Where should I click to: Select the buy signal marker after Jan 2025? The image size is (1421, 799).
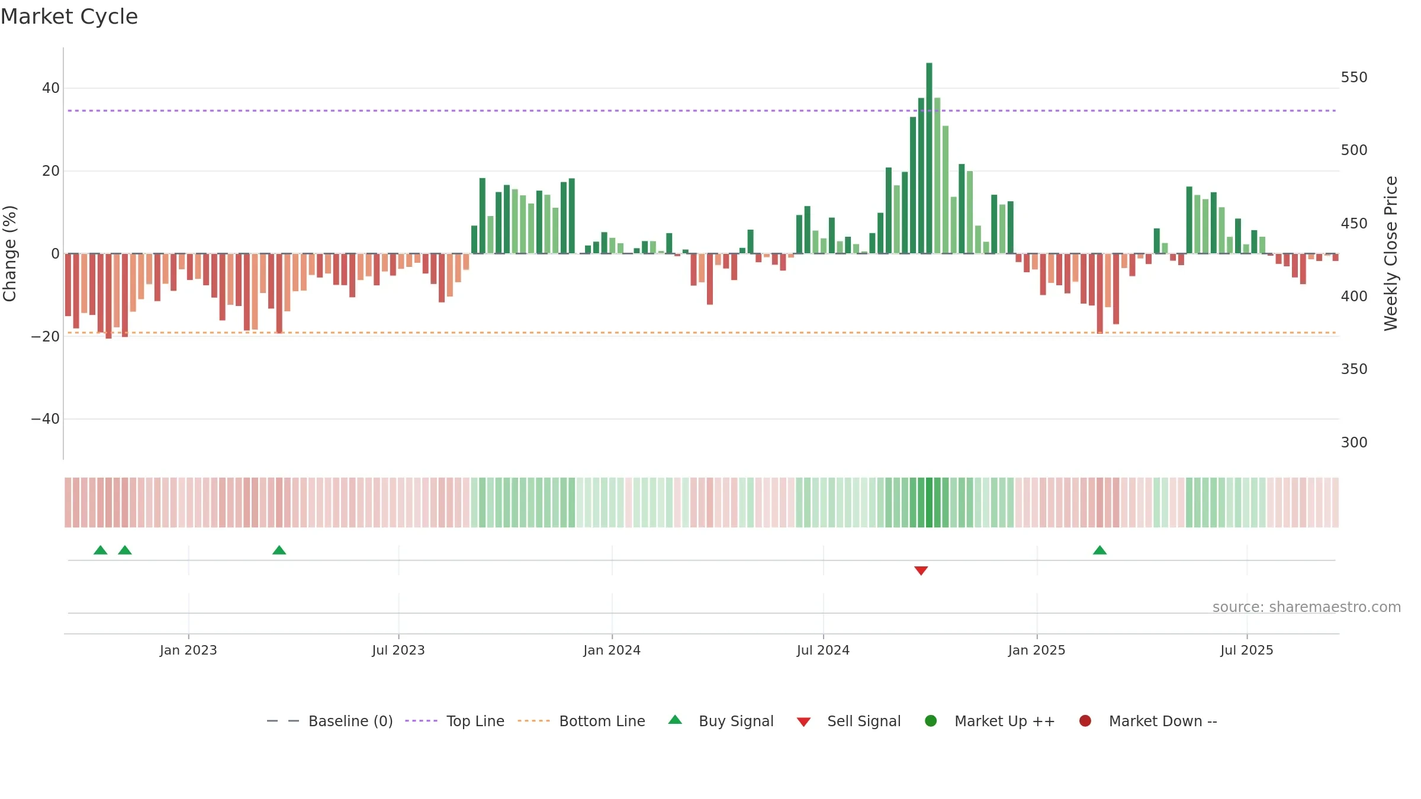pos(1099,550)
